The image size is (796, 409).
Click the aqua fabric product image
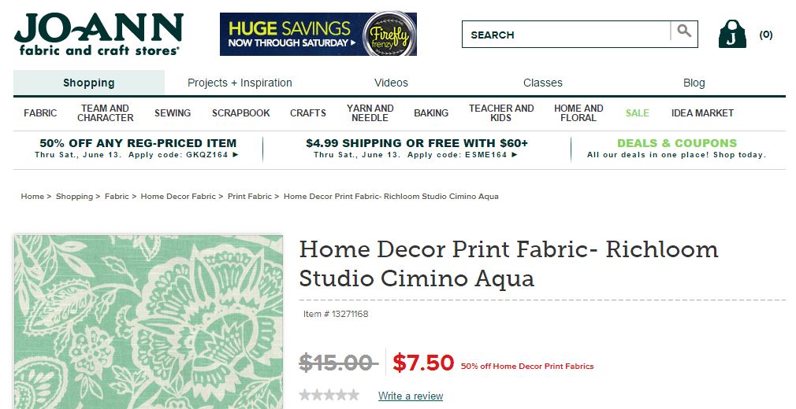click(148, 322)
